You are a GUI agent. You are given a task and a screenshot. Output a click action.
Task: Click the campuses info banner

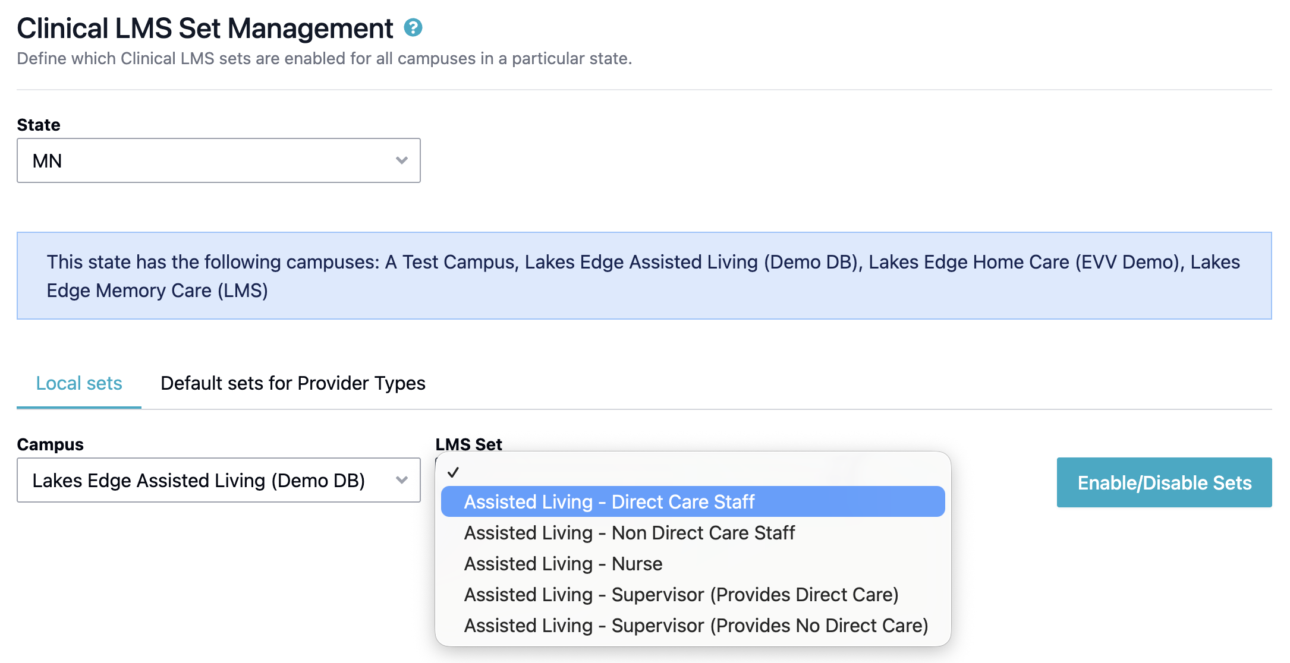(x=644, y=276)
